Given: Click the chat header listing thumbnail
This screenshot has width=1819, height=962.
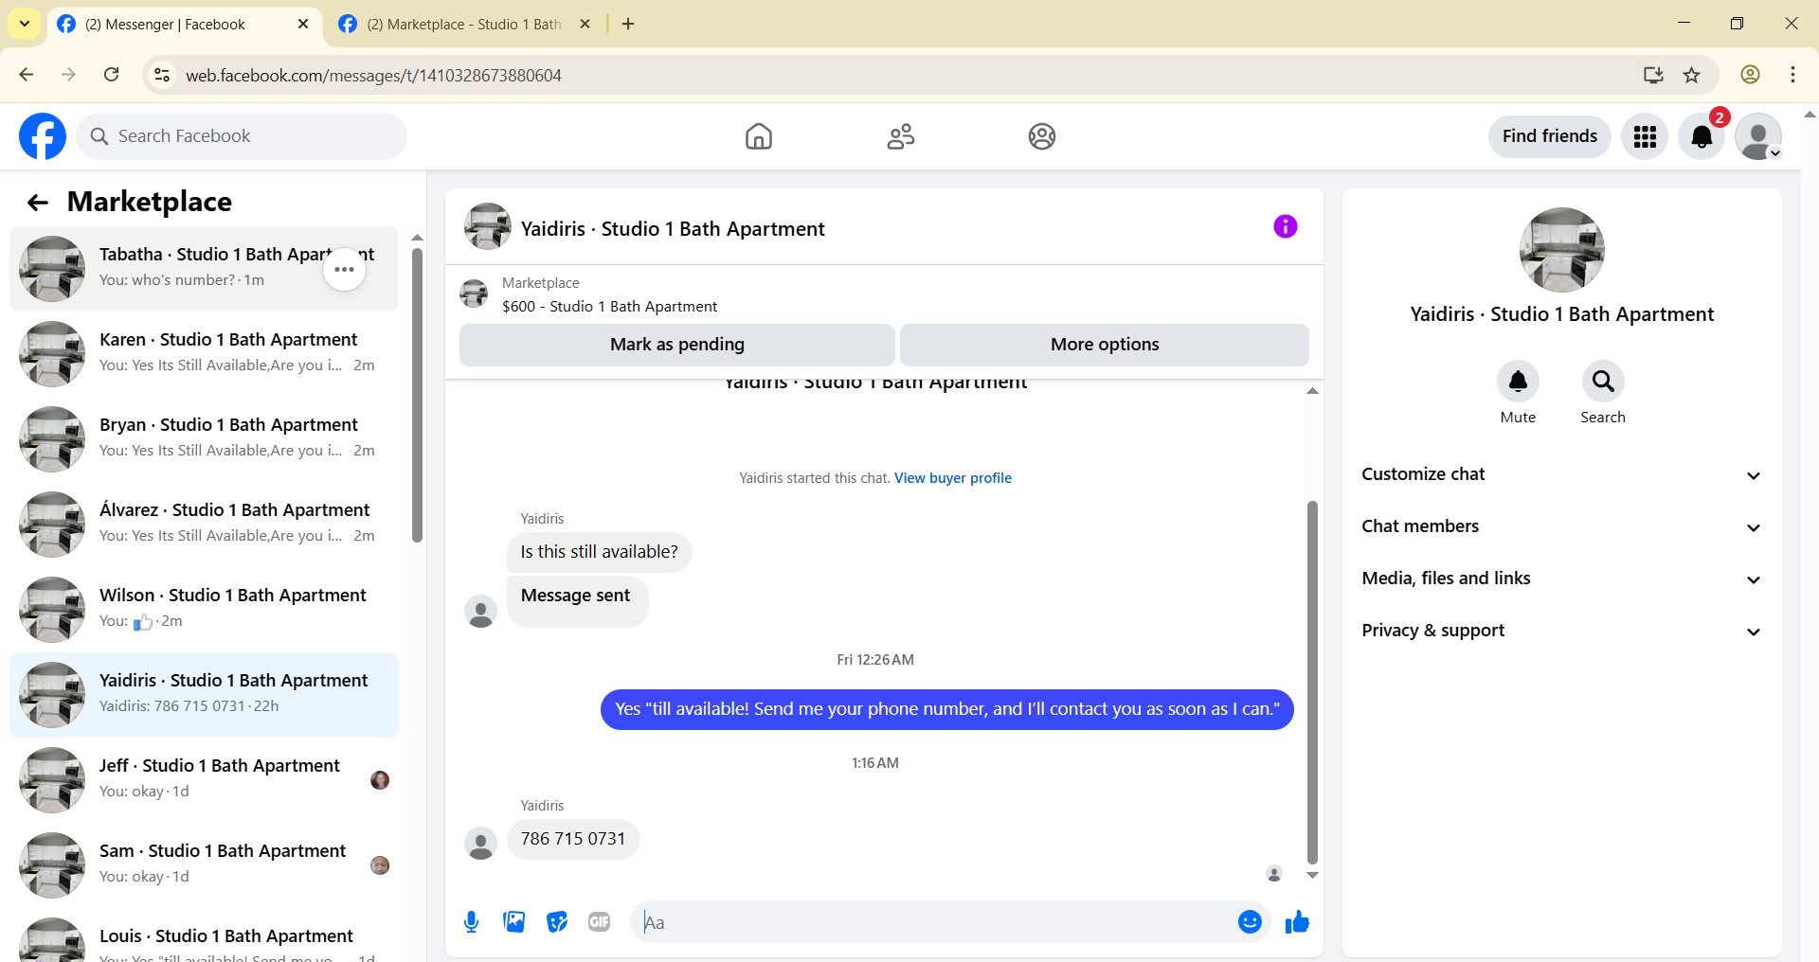Looking at the screenshot, I should pyautogui.click(x=488, y=227).
